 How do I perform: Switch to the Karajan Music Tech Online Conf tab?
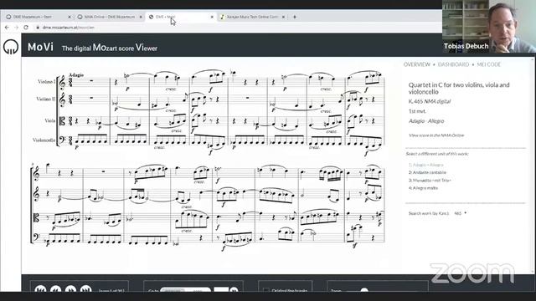[252, 17]
